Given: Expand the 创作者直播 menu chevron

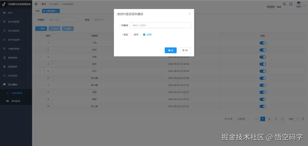Looking at the screenshot, I should 28,40.
